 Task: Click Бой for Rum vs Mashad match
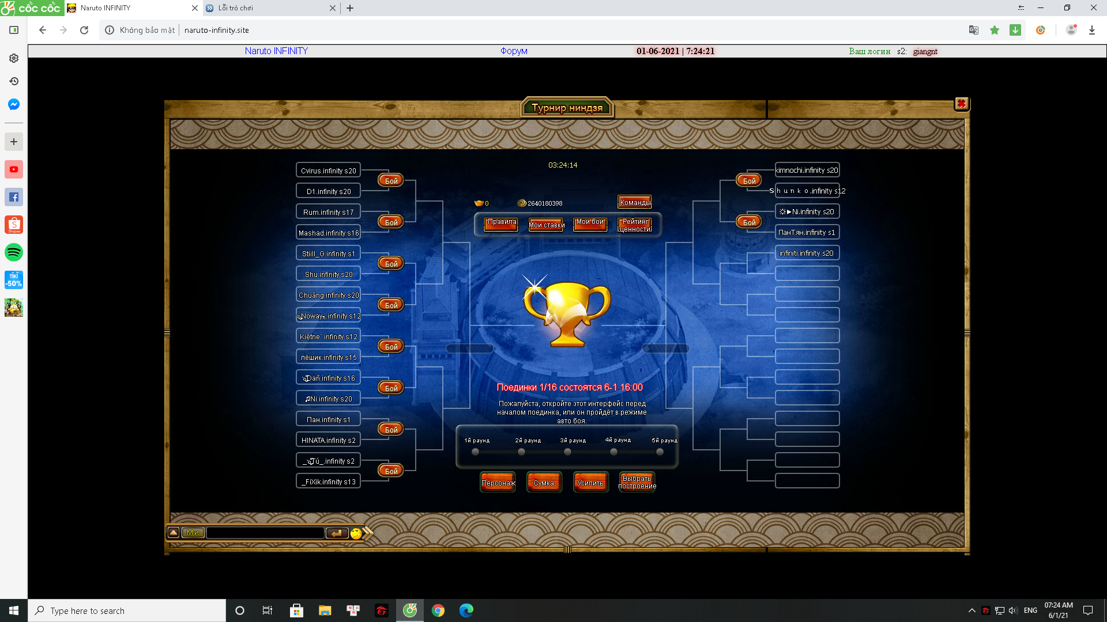tap(391, 222)
